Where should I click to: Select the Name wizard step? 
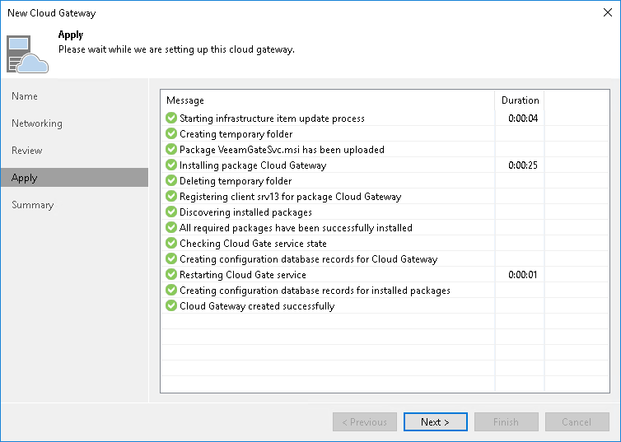[x=25, y=96]
